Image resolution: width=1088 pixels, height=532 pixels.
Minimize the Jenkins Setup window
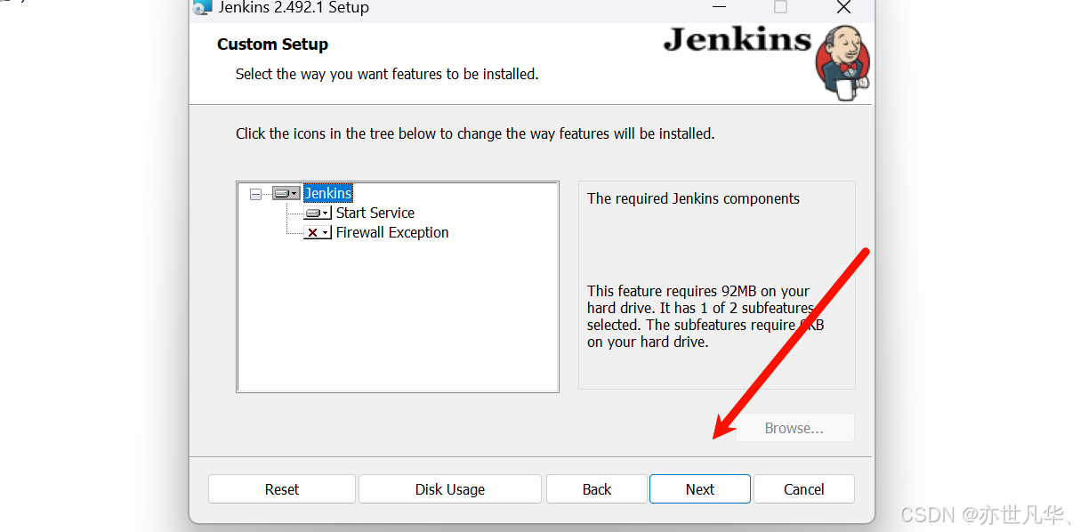pyautogui.click(x=718, y=7)
